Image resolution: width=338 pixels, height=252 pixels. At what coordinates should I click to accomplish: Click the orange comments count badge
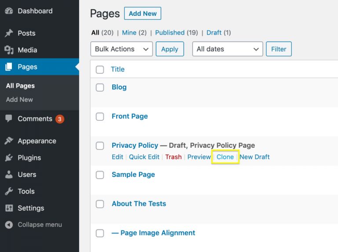click(x=60, y=119)
